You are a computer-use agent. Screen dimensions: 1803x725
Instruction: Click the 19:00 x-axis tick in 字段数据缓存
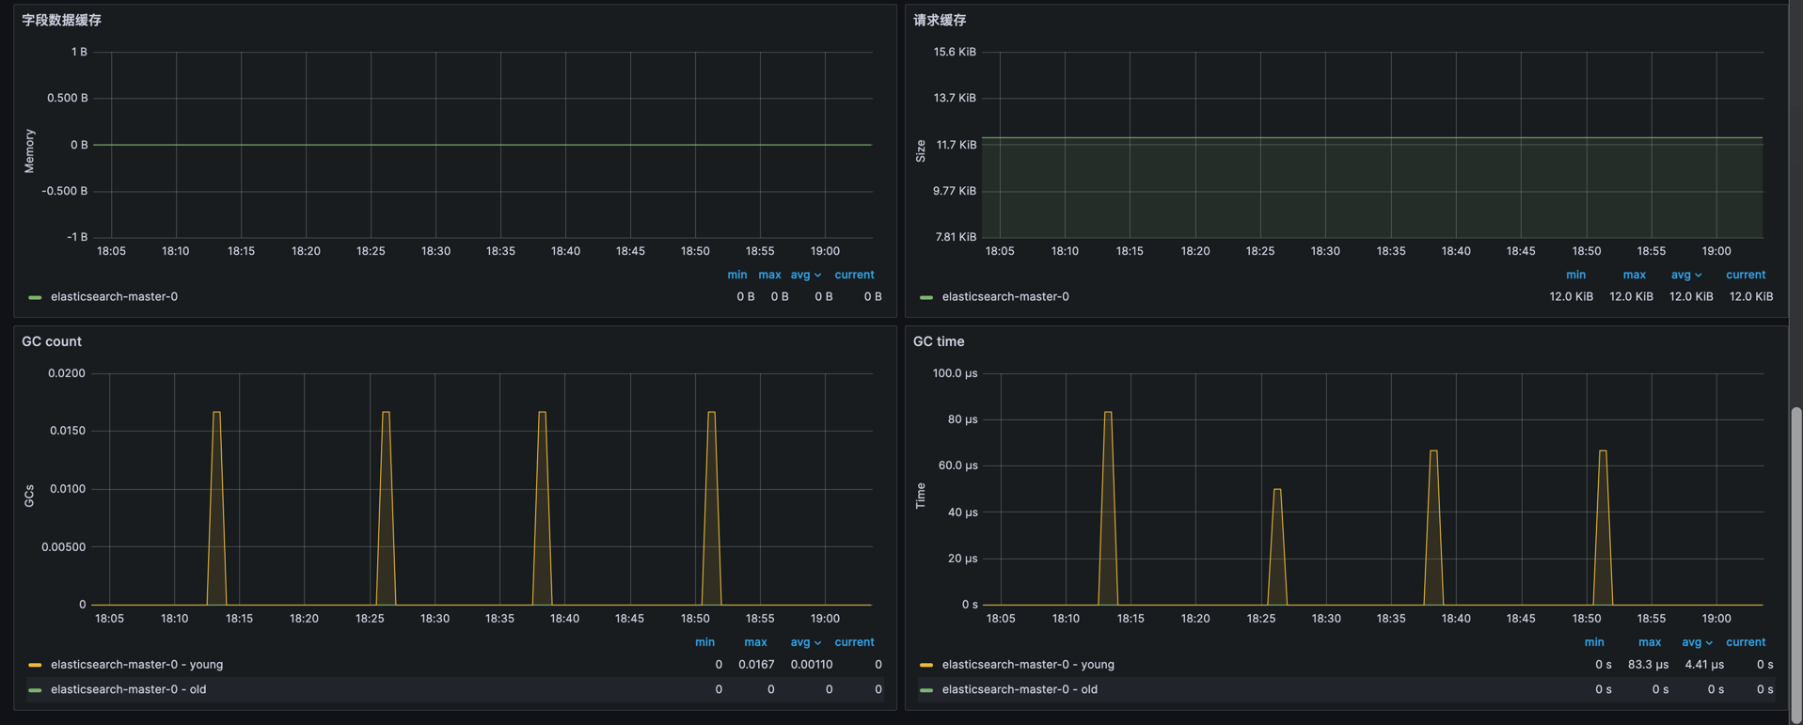(x=825, y=251)
